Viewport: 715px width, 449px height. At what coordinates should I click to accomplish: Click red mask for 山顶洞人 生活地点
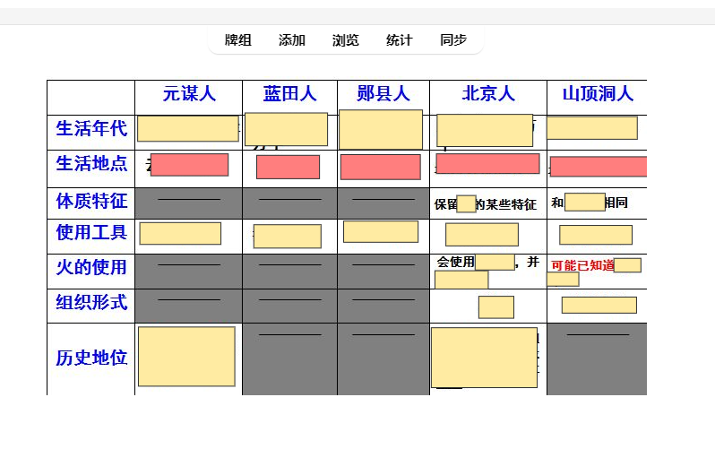click(x=599, y=166)
